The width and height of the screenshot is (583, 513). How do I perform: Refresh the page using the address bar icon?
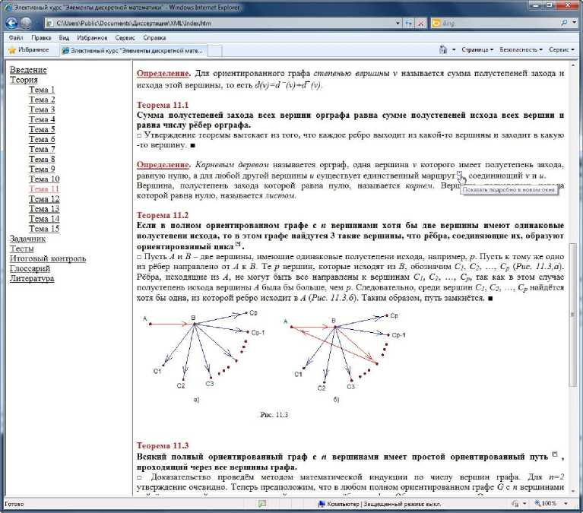[408, 24]
